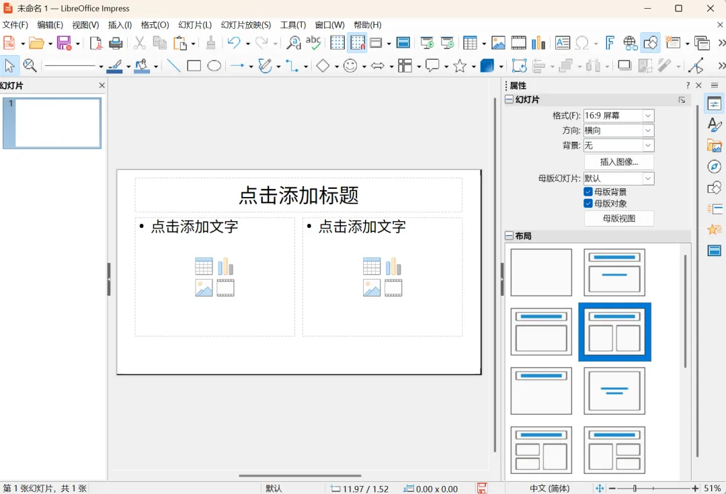Image resolution: width=726 pixels, height=494 pixels.
Task: Open the 母版幻灯片 master slide dropdown
Action: [648, 178]
